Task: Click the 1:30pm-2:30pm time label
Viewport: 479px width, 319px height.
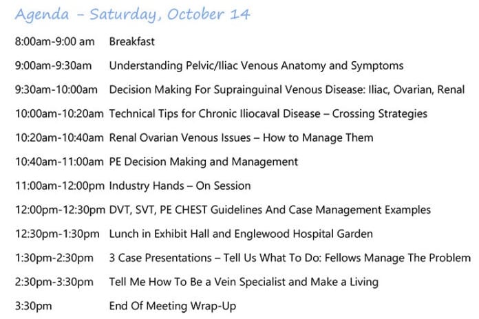Action: click(x=54, y=258)
